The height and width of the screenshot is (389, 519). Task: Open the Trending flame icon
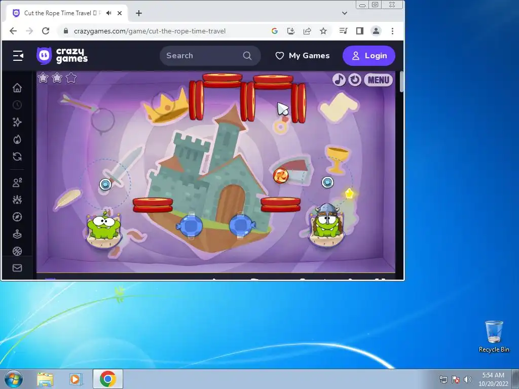point(17,139)
